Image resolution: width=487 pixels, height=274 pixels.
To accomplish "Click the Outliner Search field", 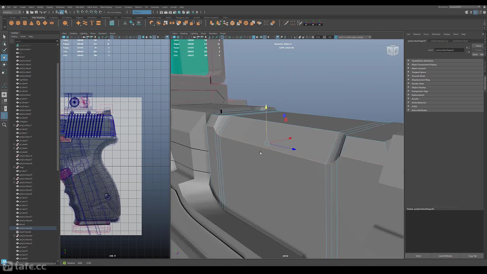I will click(36, 41).
